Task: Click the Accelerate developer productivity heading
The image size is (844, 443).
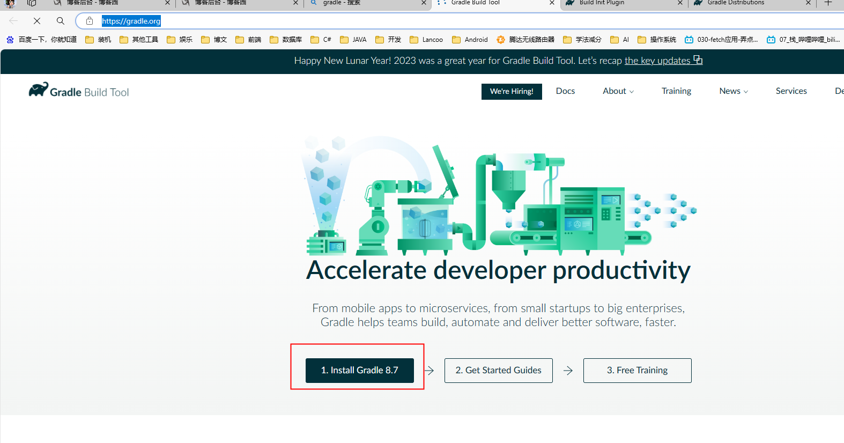Action: (x=498, y=271)
